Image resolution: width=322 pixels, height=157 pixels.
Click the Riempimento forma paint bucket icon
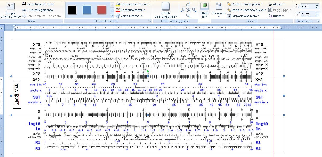pyautogui.click(x=118, y=4)
